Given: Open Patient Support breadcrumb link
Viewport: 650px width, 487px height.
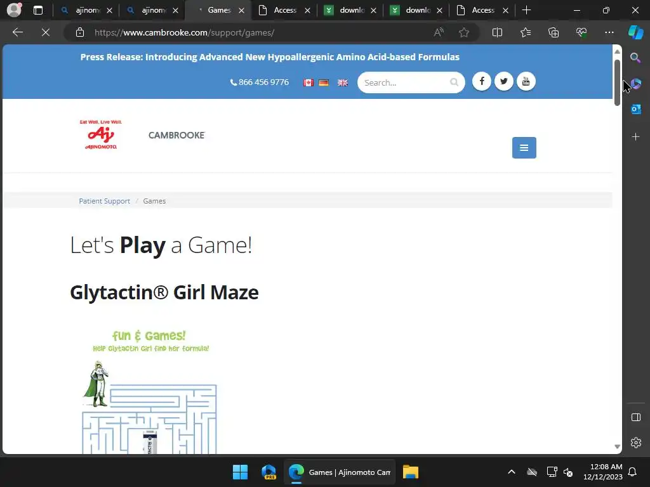Looking at the screenshot, I should coord(105,201).
